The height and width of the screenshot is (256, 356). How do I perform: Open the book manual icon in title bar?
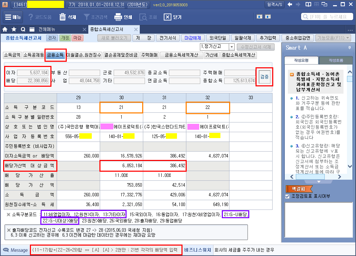click(308, 5)
